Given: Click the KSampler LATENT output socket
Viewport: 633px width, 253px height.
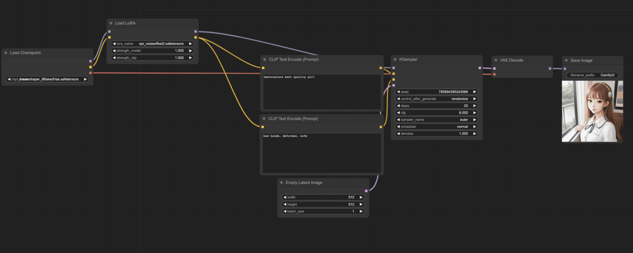Looking at the screenshot, I should 480,68.
